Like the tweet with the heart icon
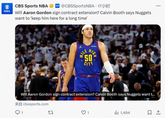This screenshot has height=118, width=165. (84, 113)
